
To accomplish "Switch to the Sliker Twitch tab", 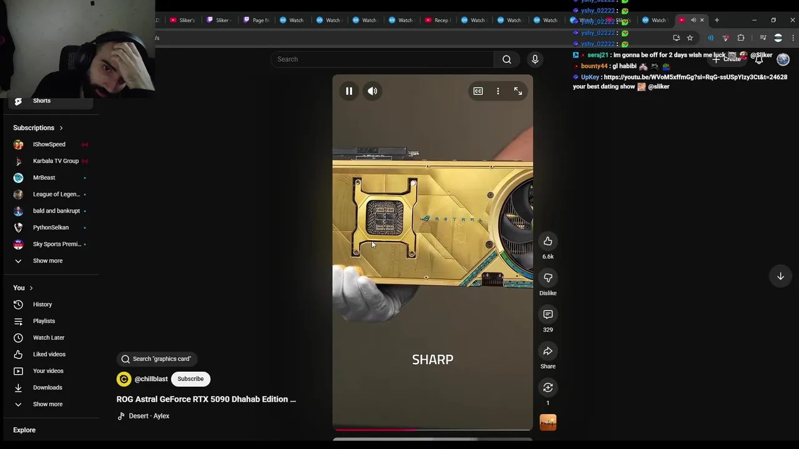I will (218, 20).
